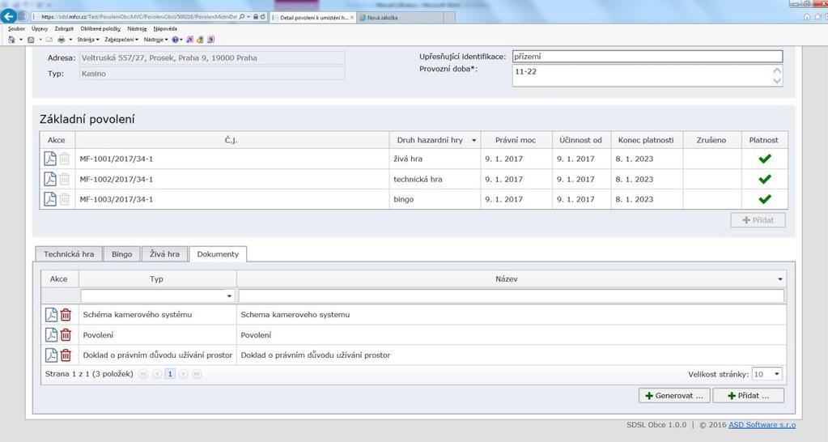Click trash icon in MF-1001/2017/34-1 row
The height and width of the screenshot is (442, 828).
(x=65, y=159)
